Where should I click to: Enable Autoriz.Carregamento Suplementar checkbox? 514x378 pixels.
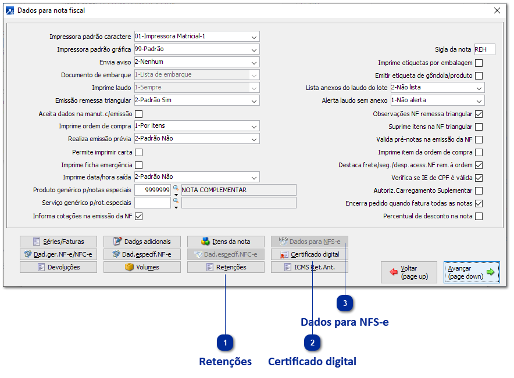[x=479, y=190]
